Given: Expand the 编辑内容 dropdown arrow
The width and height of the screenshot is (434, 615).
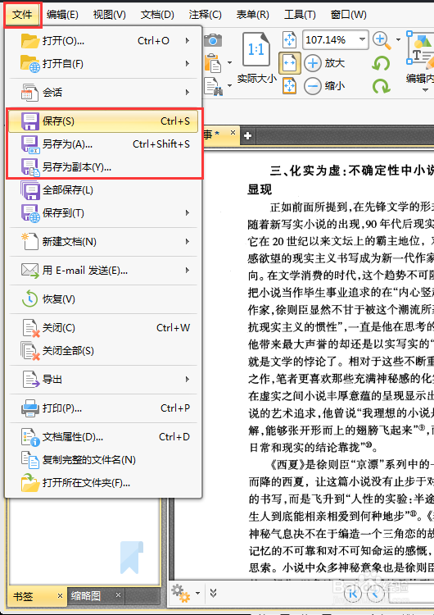Looking at the screenshot, I should click(425, 90).
